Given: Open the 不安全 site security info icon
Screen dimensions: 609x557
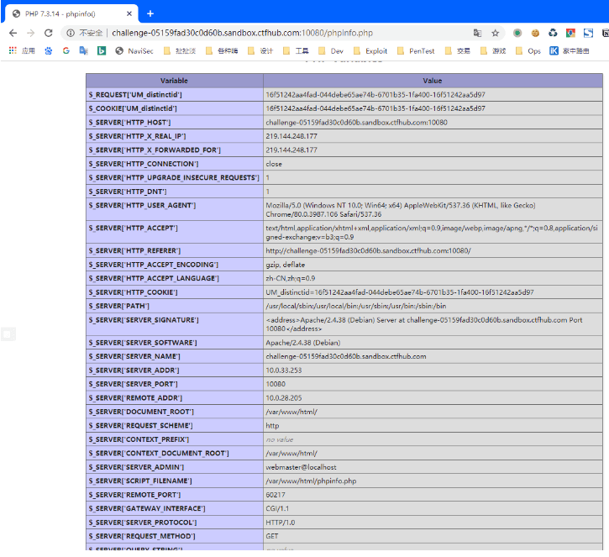Looking at the screenshot, I should tap(71, 33).
